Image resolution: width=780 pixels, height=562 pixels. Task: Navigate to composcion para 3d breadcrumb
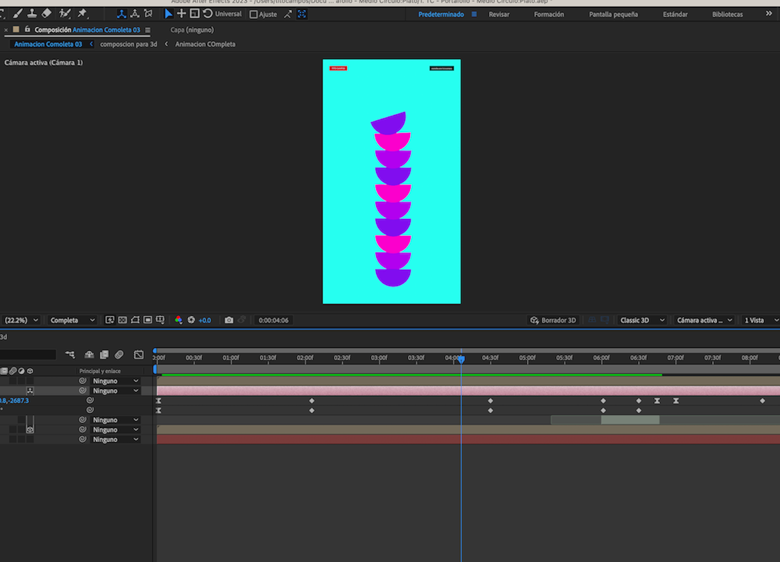pyautogui.click(x=129, y=44)
